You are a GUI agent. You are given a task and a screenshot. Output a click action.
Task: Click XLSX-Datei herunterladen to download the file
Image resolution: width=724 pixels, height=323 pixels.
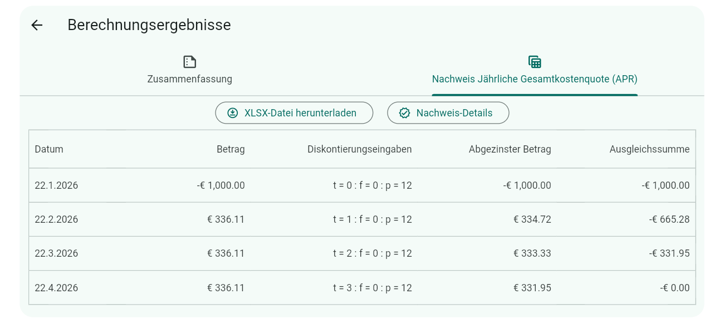click(x=294, y=112)
